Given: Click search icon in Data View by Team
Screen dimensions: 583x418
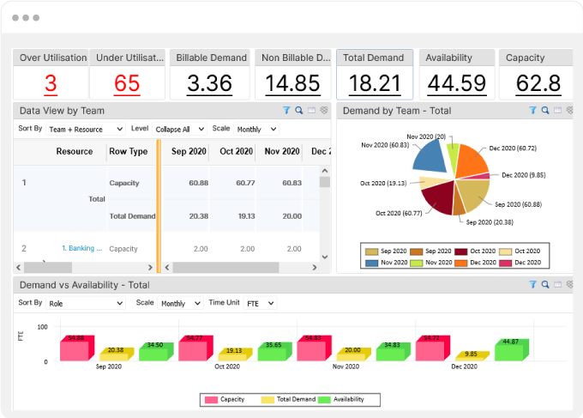Looking at the screenshot, I should pos(299,110).
